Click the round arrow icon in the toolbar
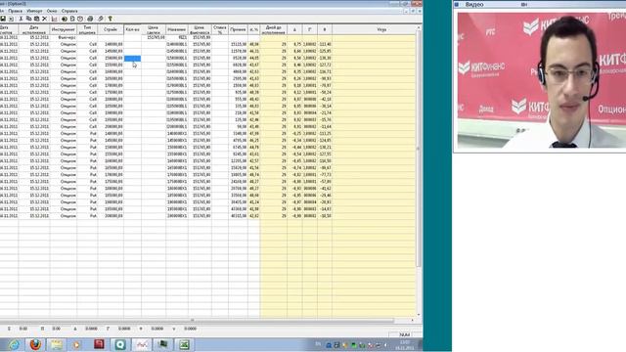The image size is (626, 352). tap(64, 19)
